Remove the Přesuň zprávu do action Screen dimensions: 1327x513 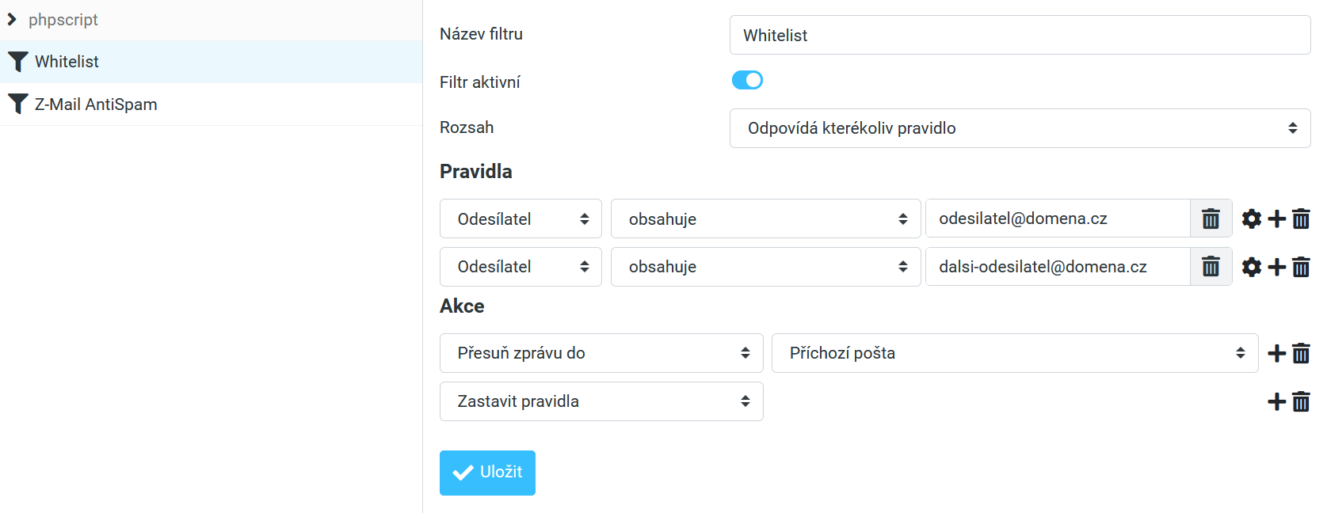(x=1301, y=353)
